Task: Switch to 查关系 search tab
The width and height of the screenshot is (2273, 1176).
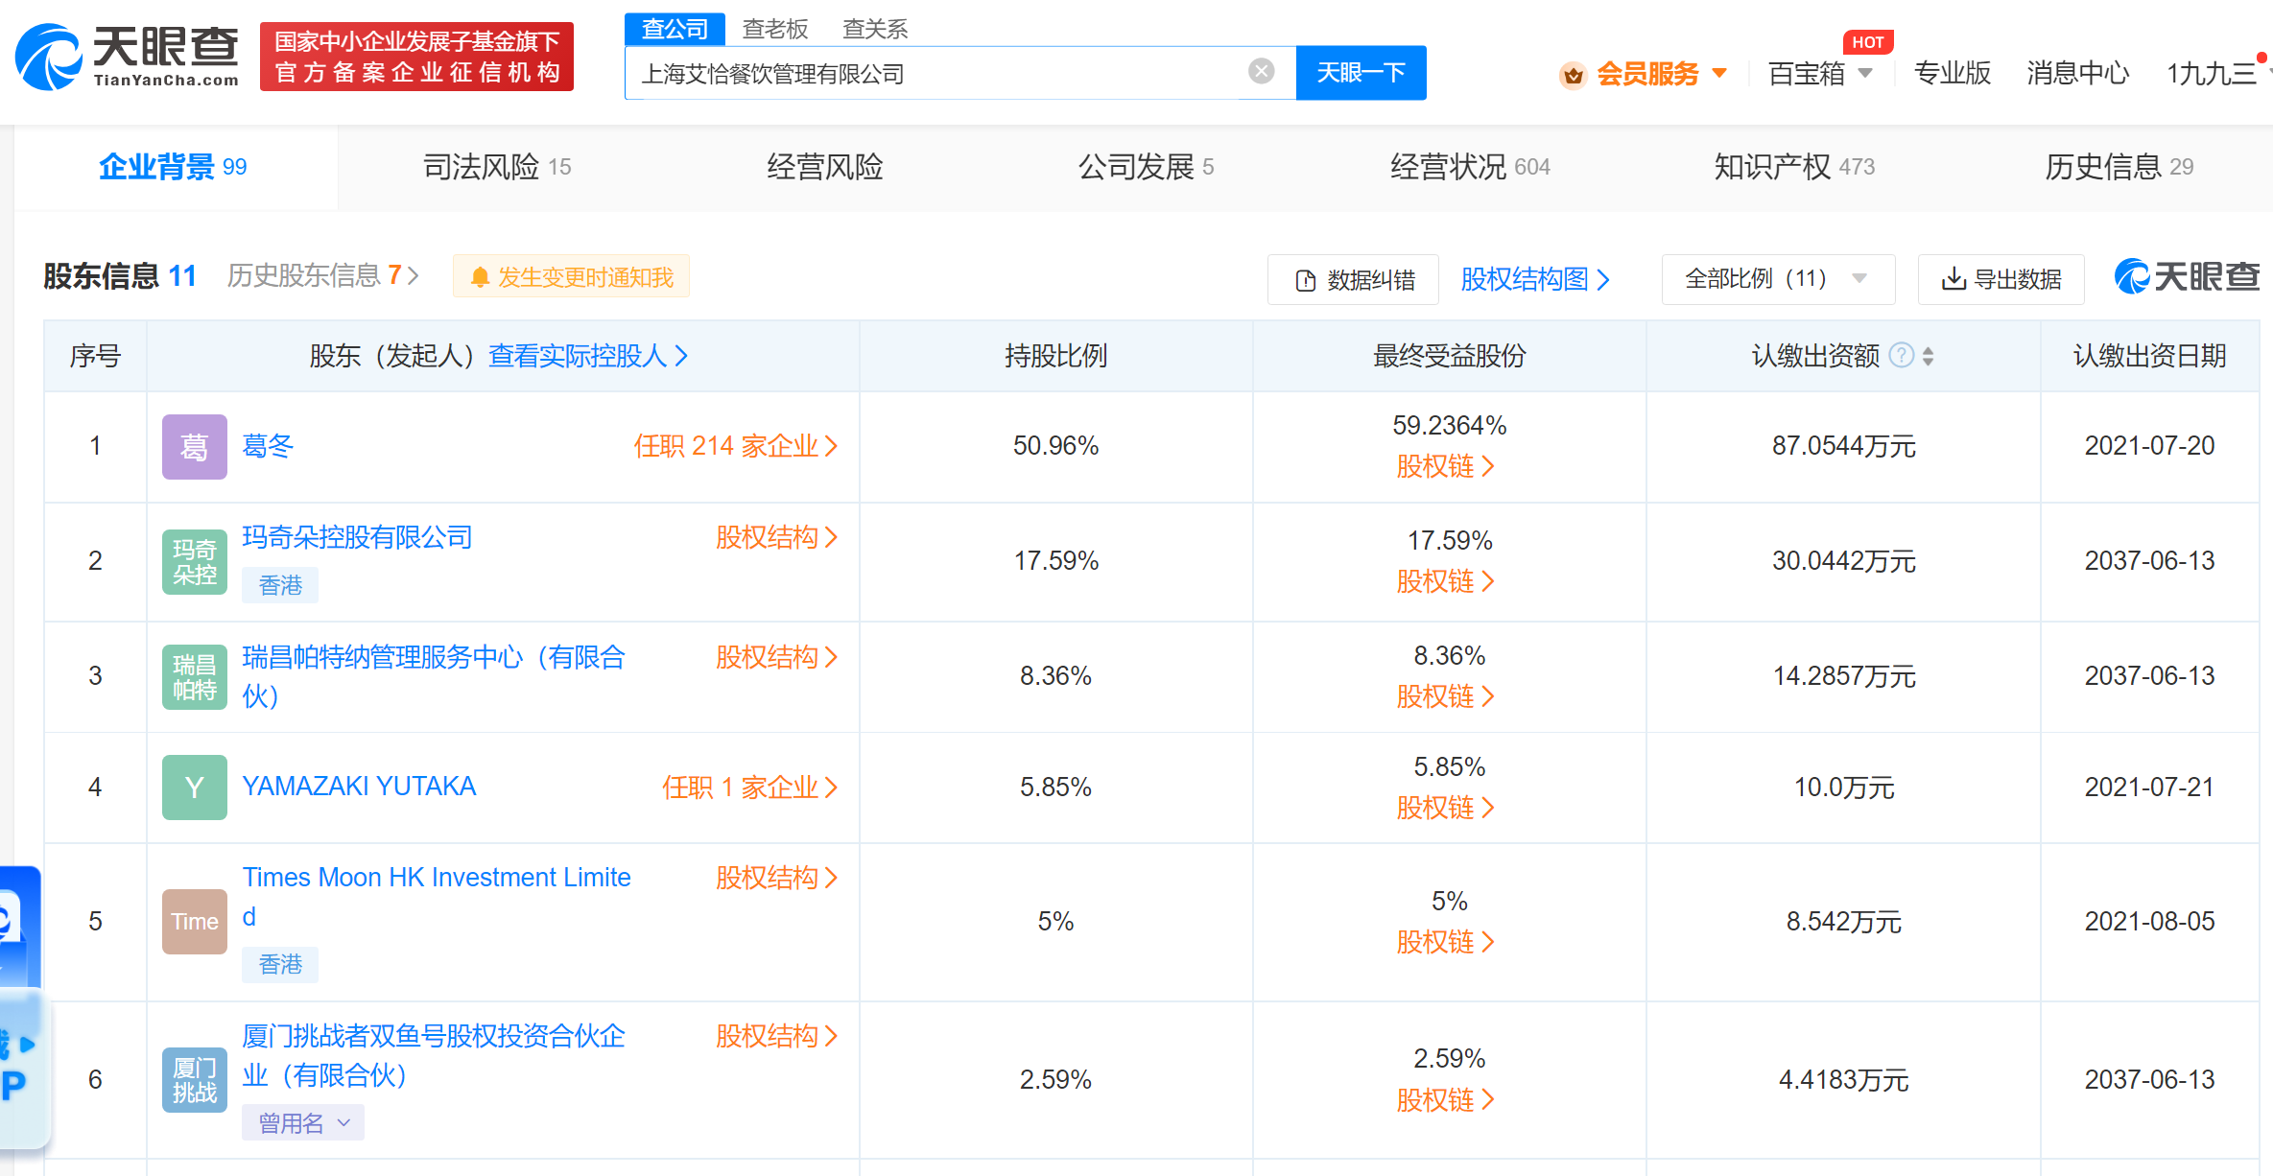Action: [x=875, y=29]
